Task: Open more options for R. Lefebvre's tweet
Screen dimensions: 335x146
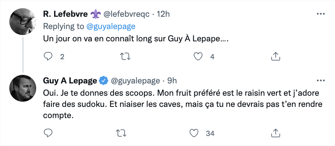Action: pyautogui.click(x=320, y=14)
